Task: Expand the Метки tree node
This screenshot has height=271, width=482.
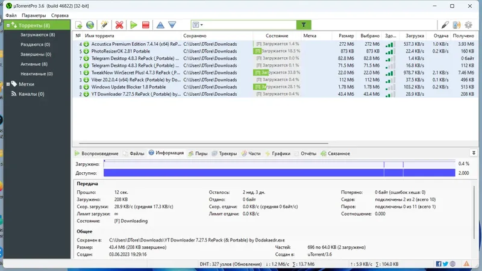Action: click(x=8, y=84)
